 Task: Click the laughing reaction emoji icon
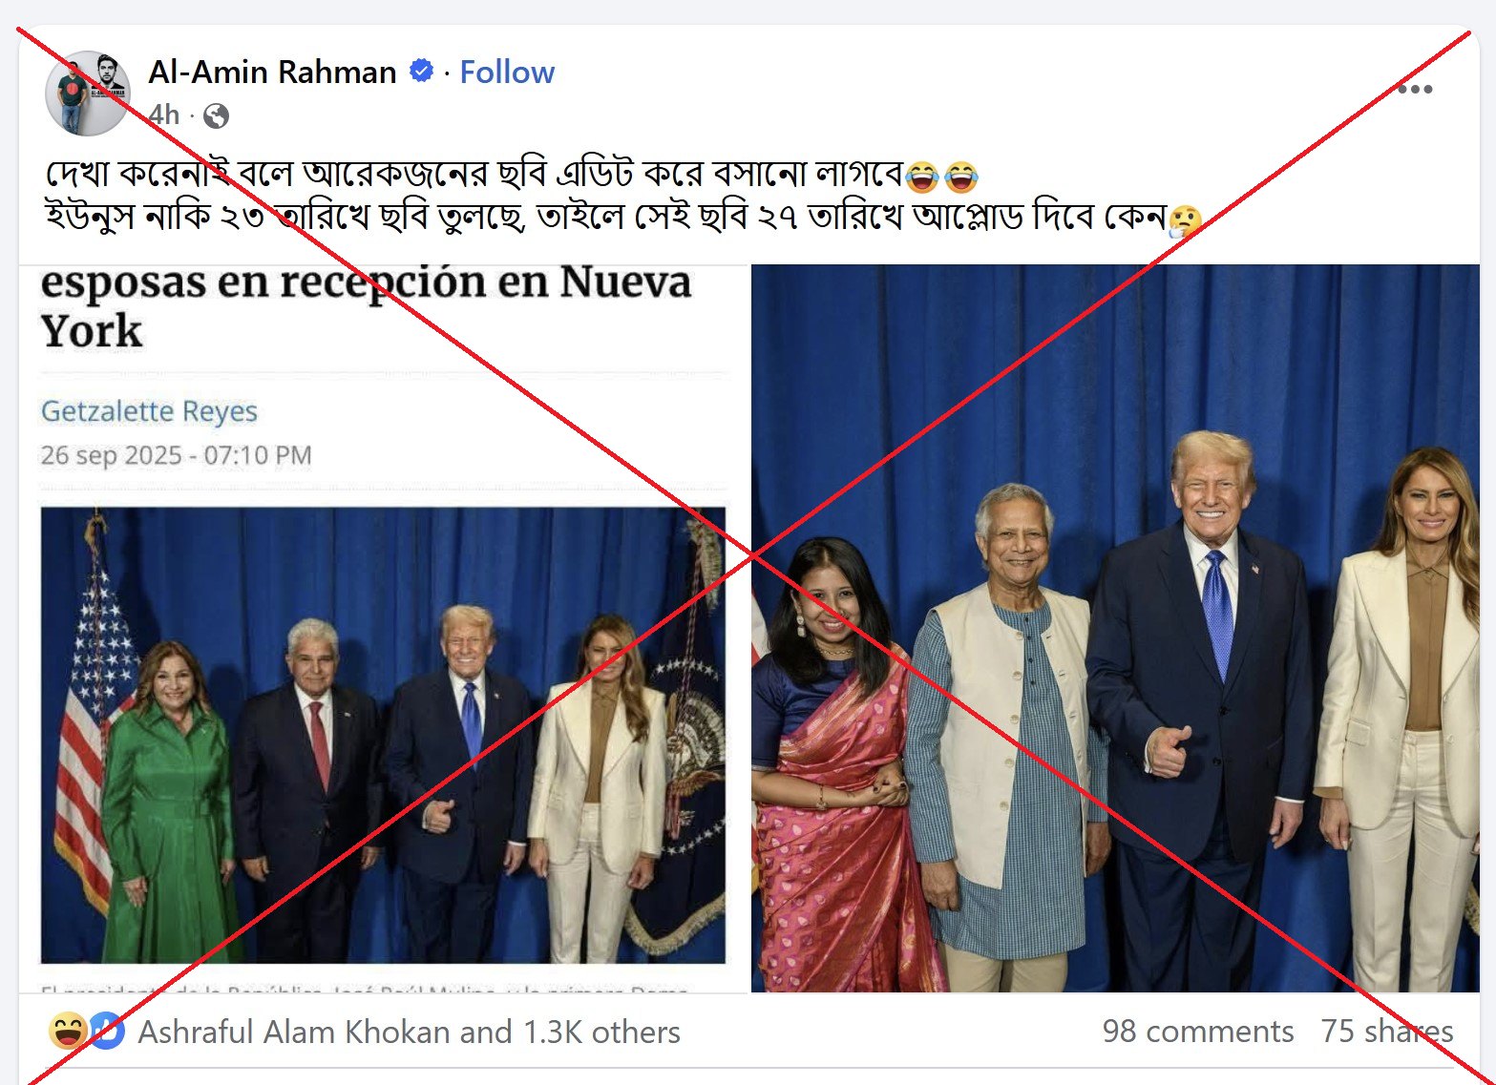click(67, 1031)
